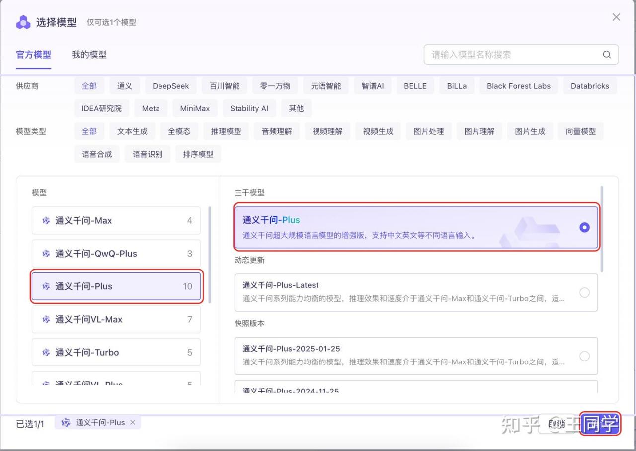Click the model versions panel scrollbar

tap(602, 229)
